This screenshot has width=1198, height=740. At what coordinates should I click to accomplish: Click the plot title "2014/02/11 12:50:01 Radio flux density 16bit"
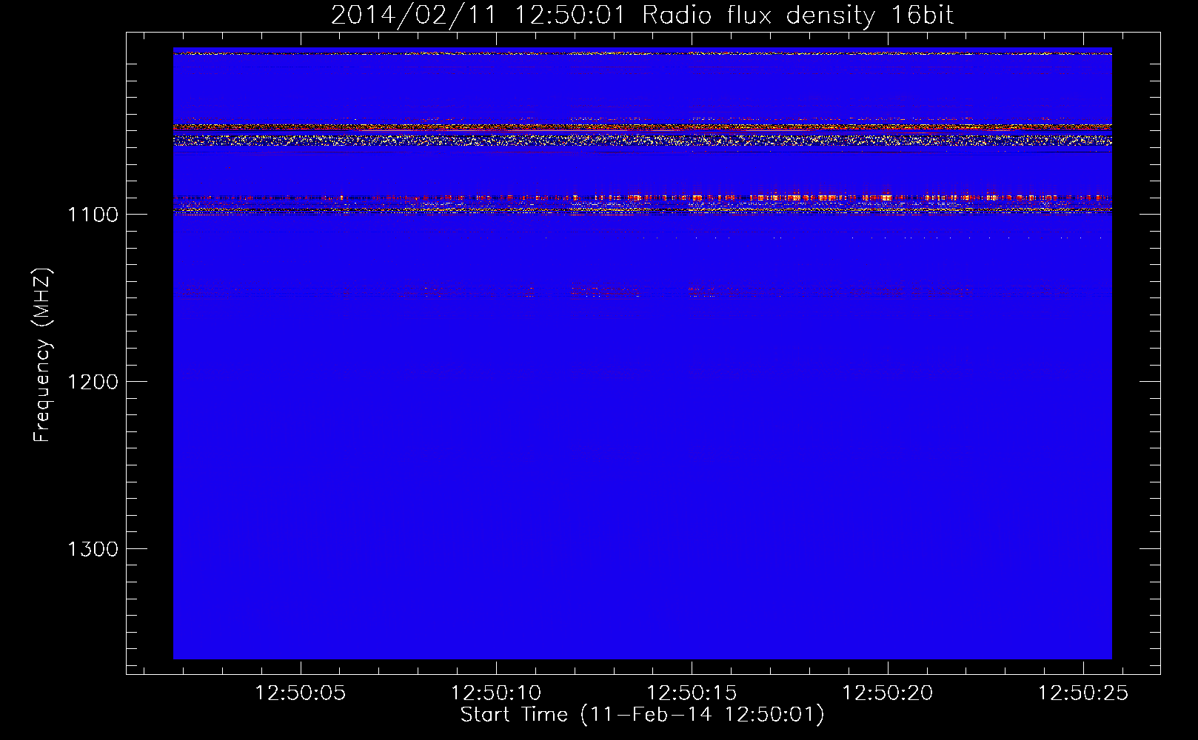pos(642,16)
